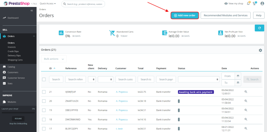Click the Add new order button
Image resolution: width=267 pixels, height=132 pixels.
(x=184, y=15)
